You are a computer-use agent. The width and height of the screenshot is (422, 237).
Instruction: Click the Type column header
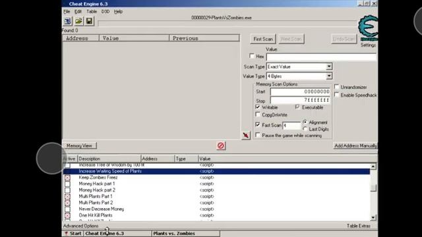pyautogui.click(x=186, y=159)
